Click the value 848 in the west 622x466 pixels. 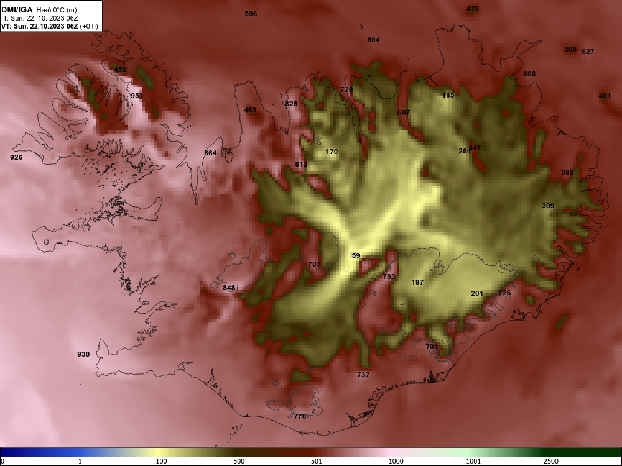230,288
